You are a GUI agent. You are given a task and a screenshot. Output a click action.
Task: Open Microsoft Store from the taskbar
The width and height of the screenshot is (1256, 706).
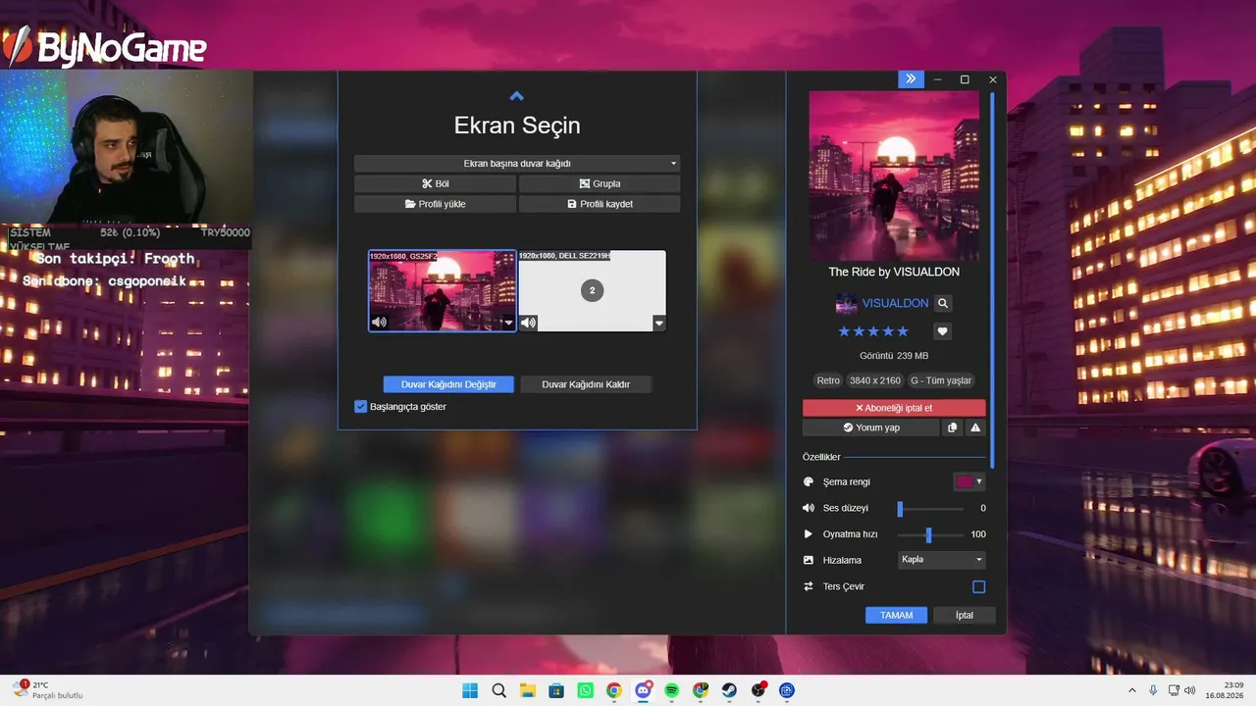point(556,690)
